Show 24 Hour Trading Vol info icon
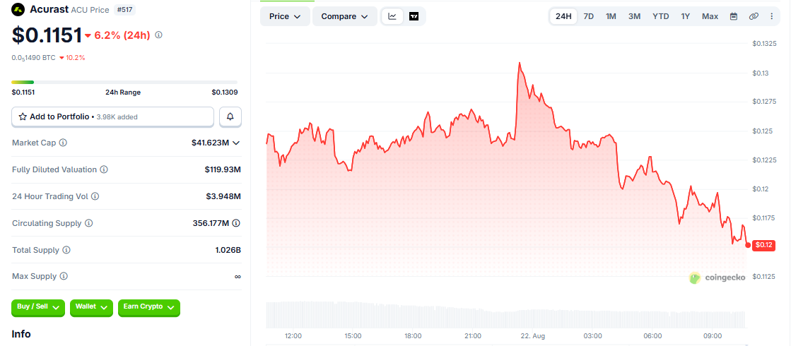Screen dimensions: 791x346 click(x=95, y=196)
